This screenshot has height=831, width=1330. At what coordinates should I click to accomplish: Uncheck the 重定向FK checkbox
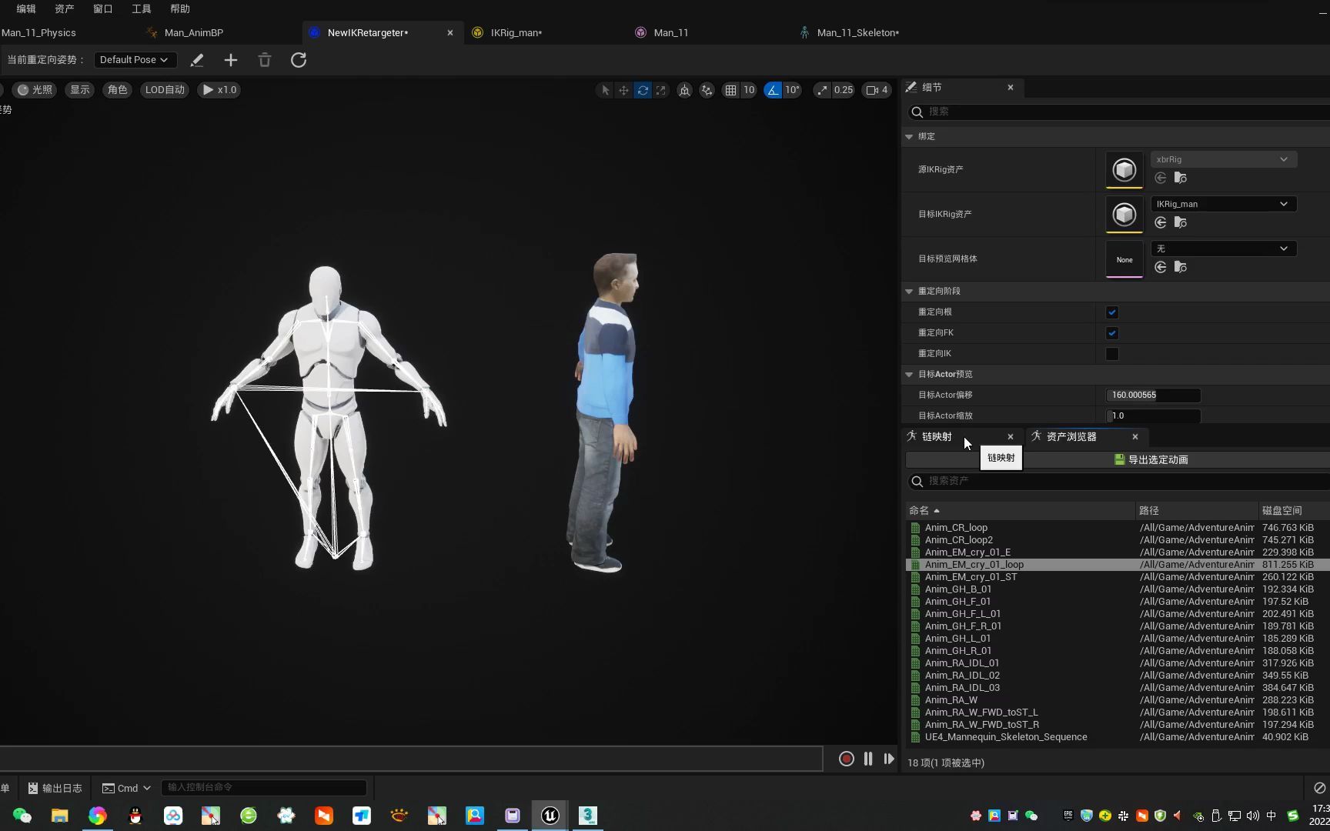coord(1112,333)
